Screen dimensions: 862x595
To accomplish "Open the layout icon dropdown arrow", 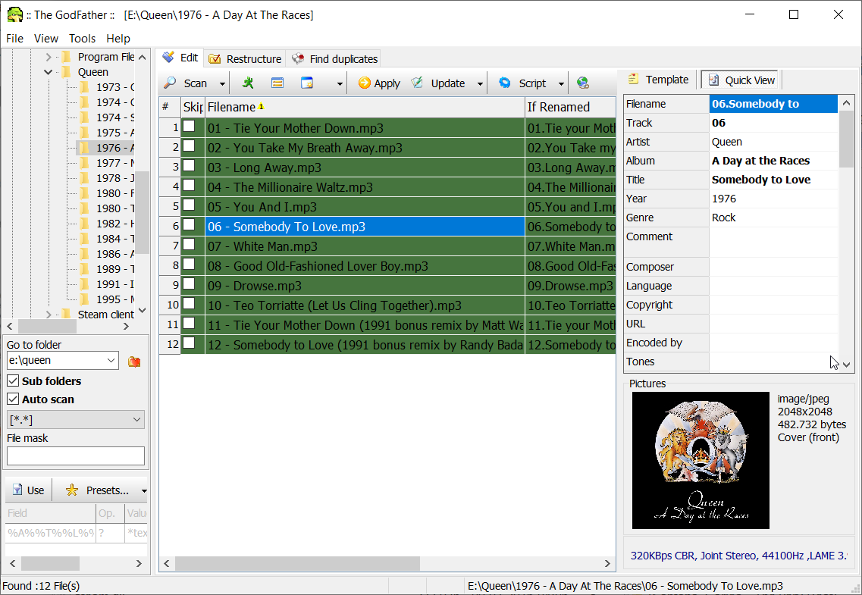I will [x=340, y=84].
